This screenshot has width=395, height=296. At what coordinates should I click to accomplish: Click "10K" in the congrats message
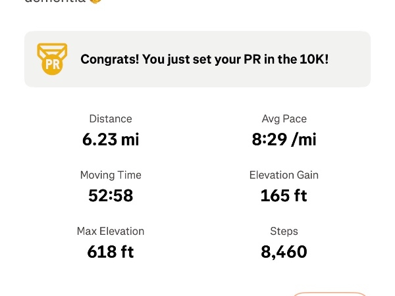pyautogui.click(x=313, y=59)
